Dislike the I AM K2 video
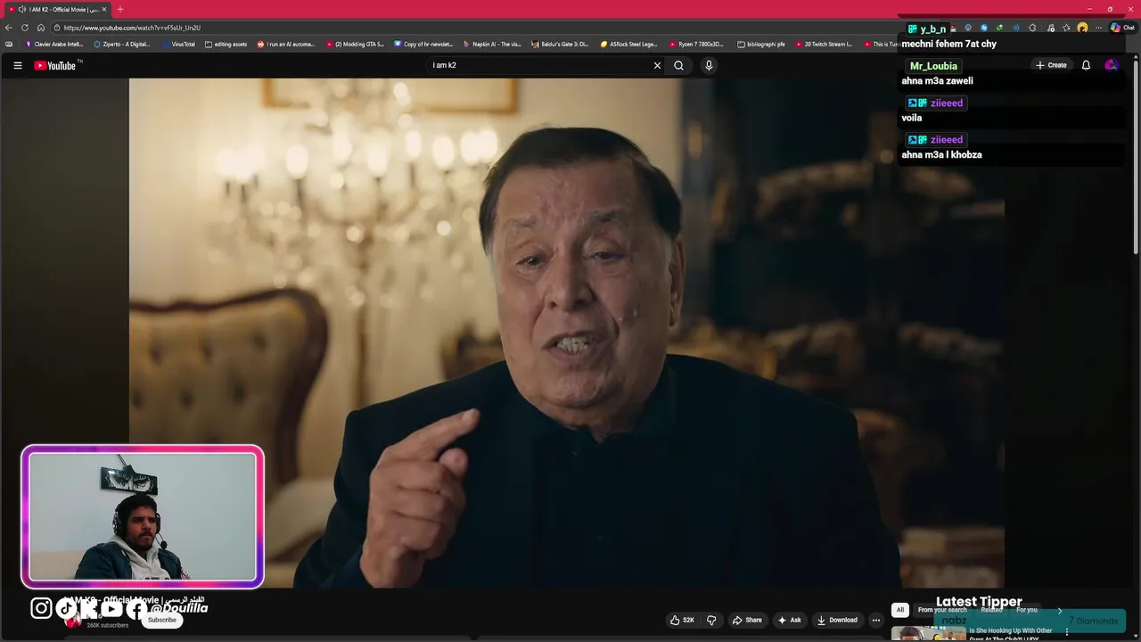Viewport: 1141px width, 642px height. pos(711,620)
